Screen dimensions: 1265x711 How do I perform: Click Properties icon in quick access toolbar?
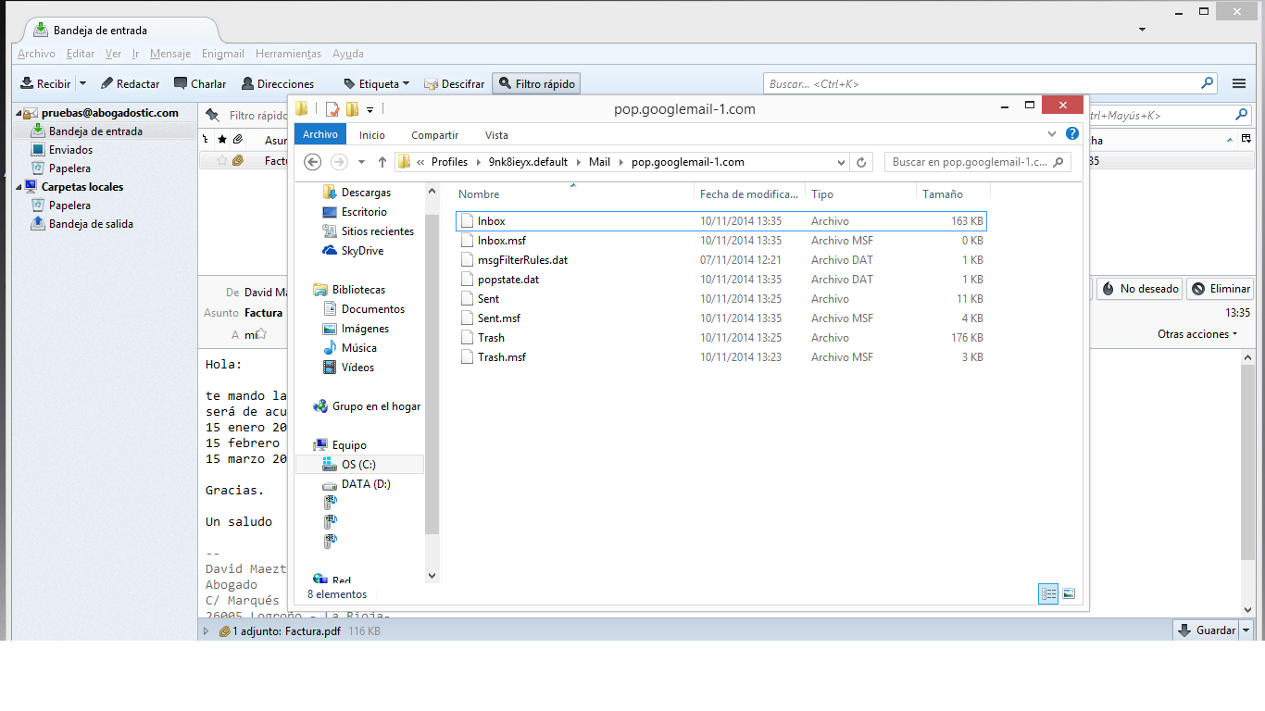point(332,109)
